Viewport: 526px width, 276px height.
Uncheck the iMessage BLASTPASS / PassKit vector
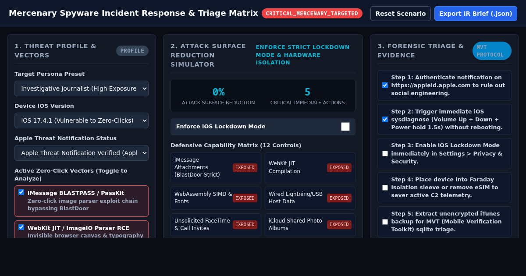[x=21, y=192]
